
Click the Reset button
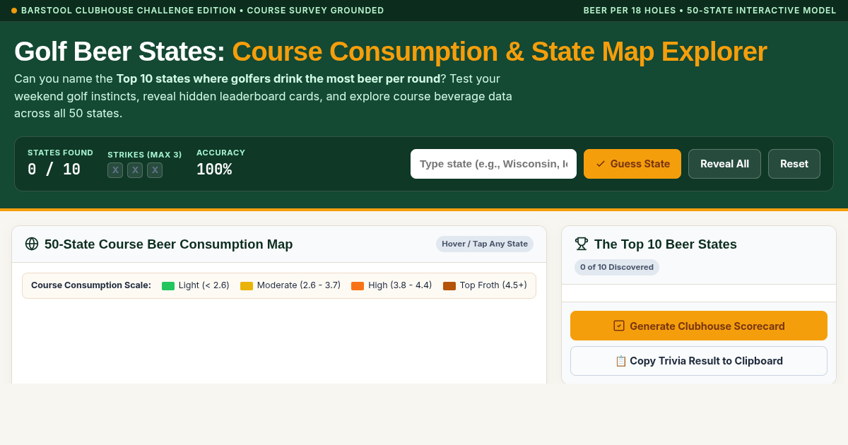(794, 164)
